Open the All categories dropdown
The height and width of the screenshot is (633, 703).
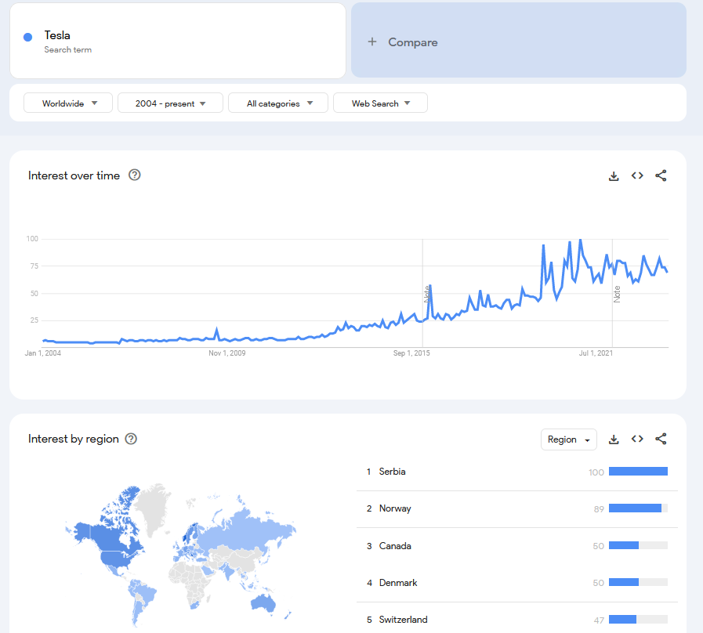tap(278, 103)
